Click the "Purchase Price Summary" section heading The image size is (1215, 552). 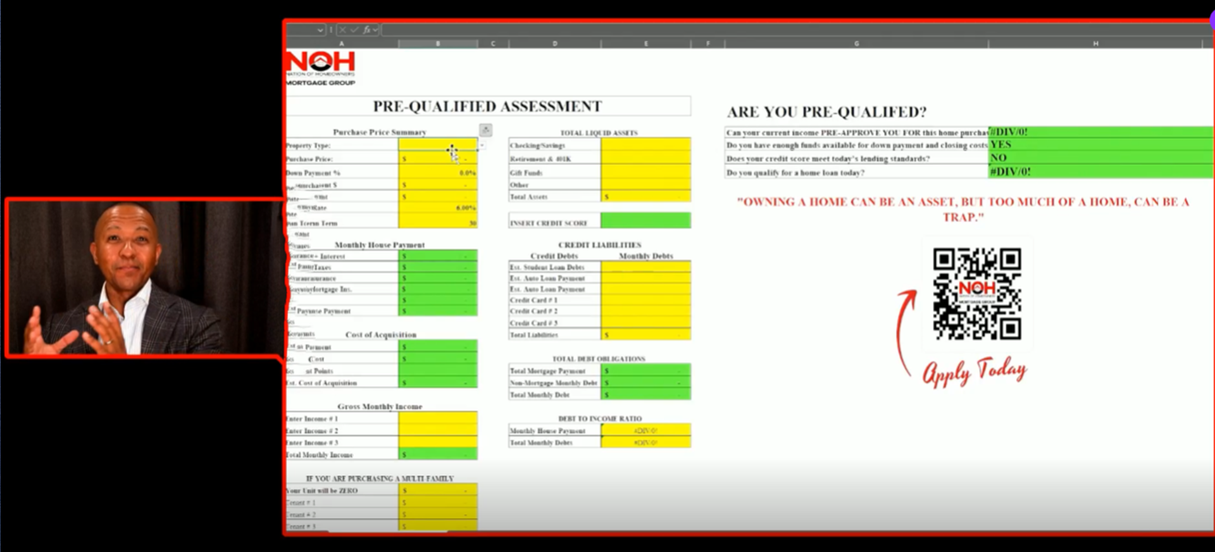(380, 132)
